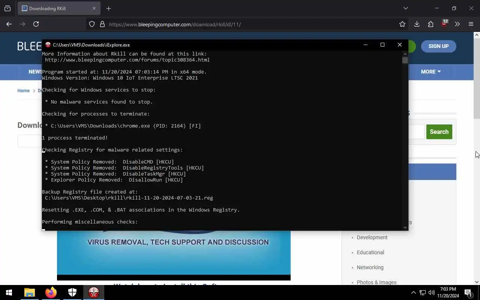Click the greyed Forward arrow in Firefox
The image size is (480, 300).
[22, 24]
